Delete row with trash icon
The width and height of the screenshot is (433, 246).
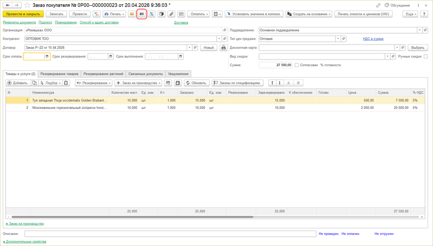point(66,83)
